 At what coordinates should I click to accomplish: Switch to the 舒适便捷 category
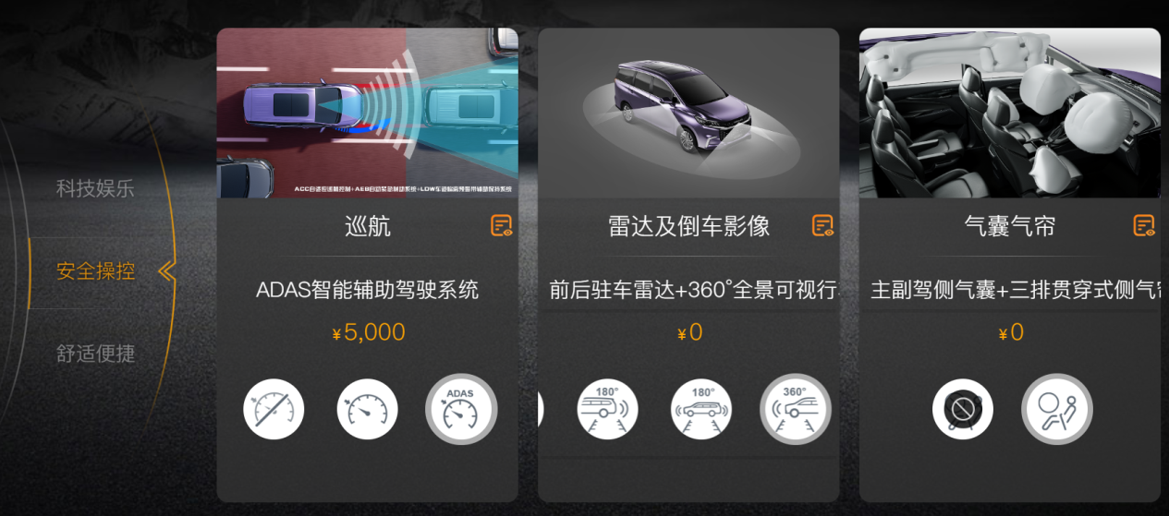pyautogui.click(x=95, y=354)
